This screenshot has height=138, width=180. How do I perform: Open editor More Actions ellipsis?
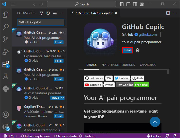175,13
